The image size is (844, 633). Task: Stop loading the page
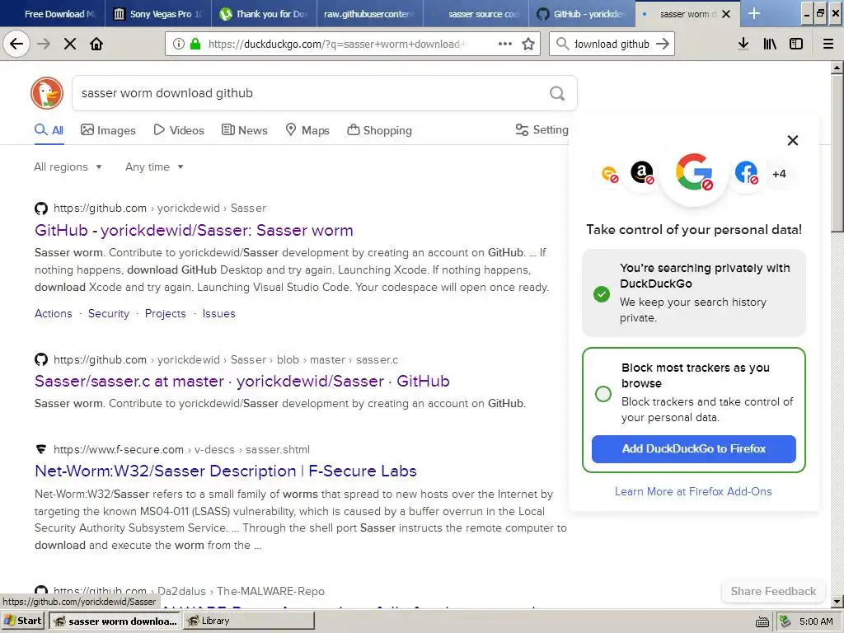pyautogui.click(x=70, y=44)
